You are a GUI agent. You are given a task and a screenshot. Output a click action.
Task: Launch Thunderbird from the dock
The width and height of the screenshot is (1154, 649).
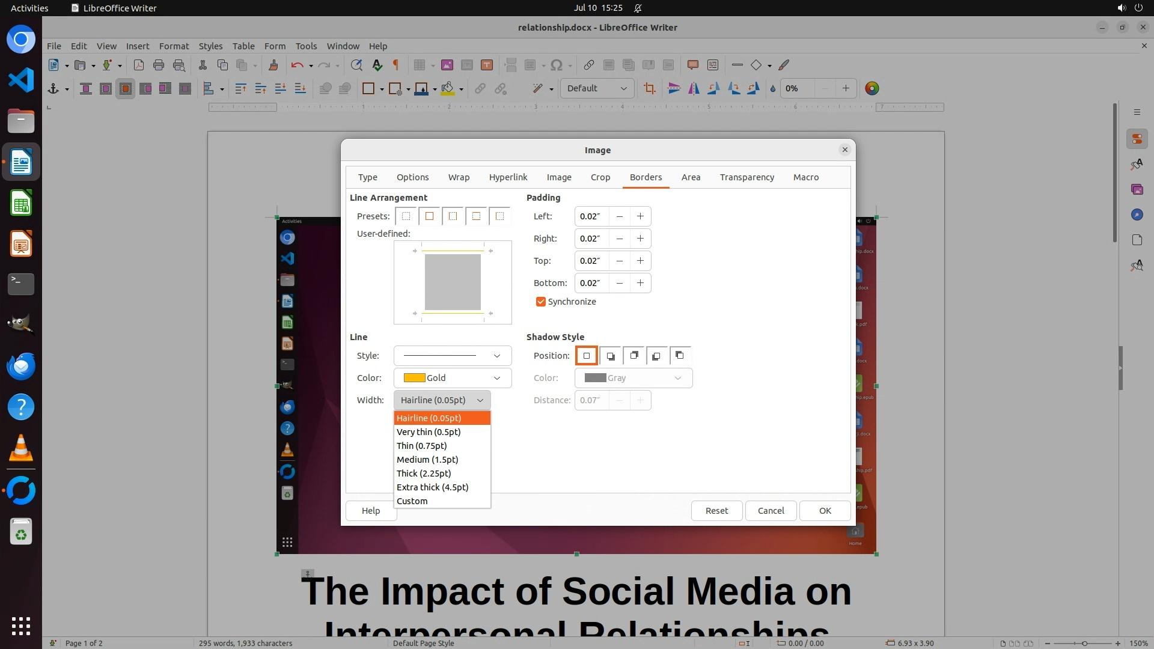pyautogui.click(x=21, y=366)
